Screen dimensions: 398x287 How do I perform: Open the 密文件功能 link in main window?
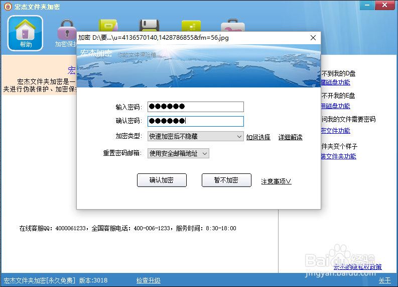pyautogui.click(x=336, y=131)
